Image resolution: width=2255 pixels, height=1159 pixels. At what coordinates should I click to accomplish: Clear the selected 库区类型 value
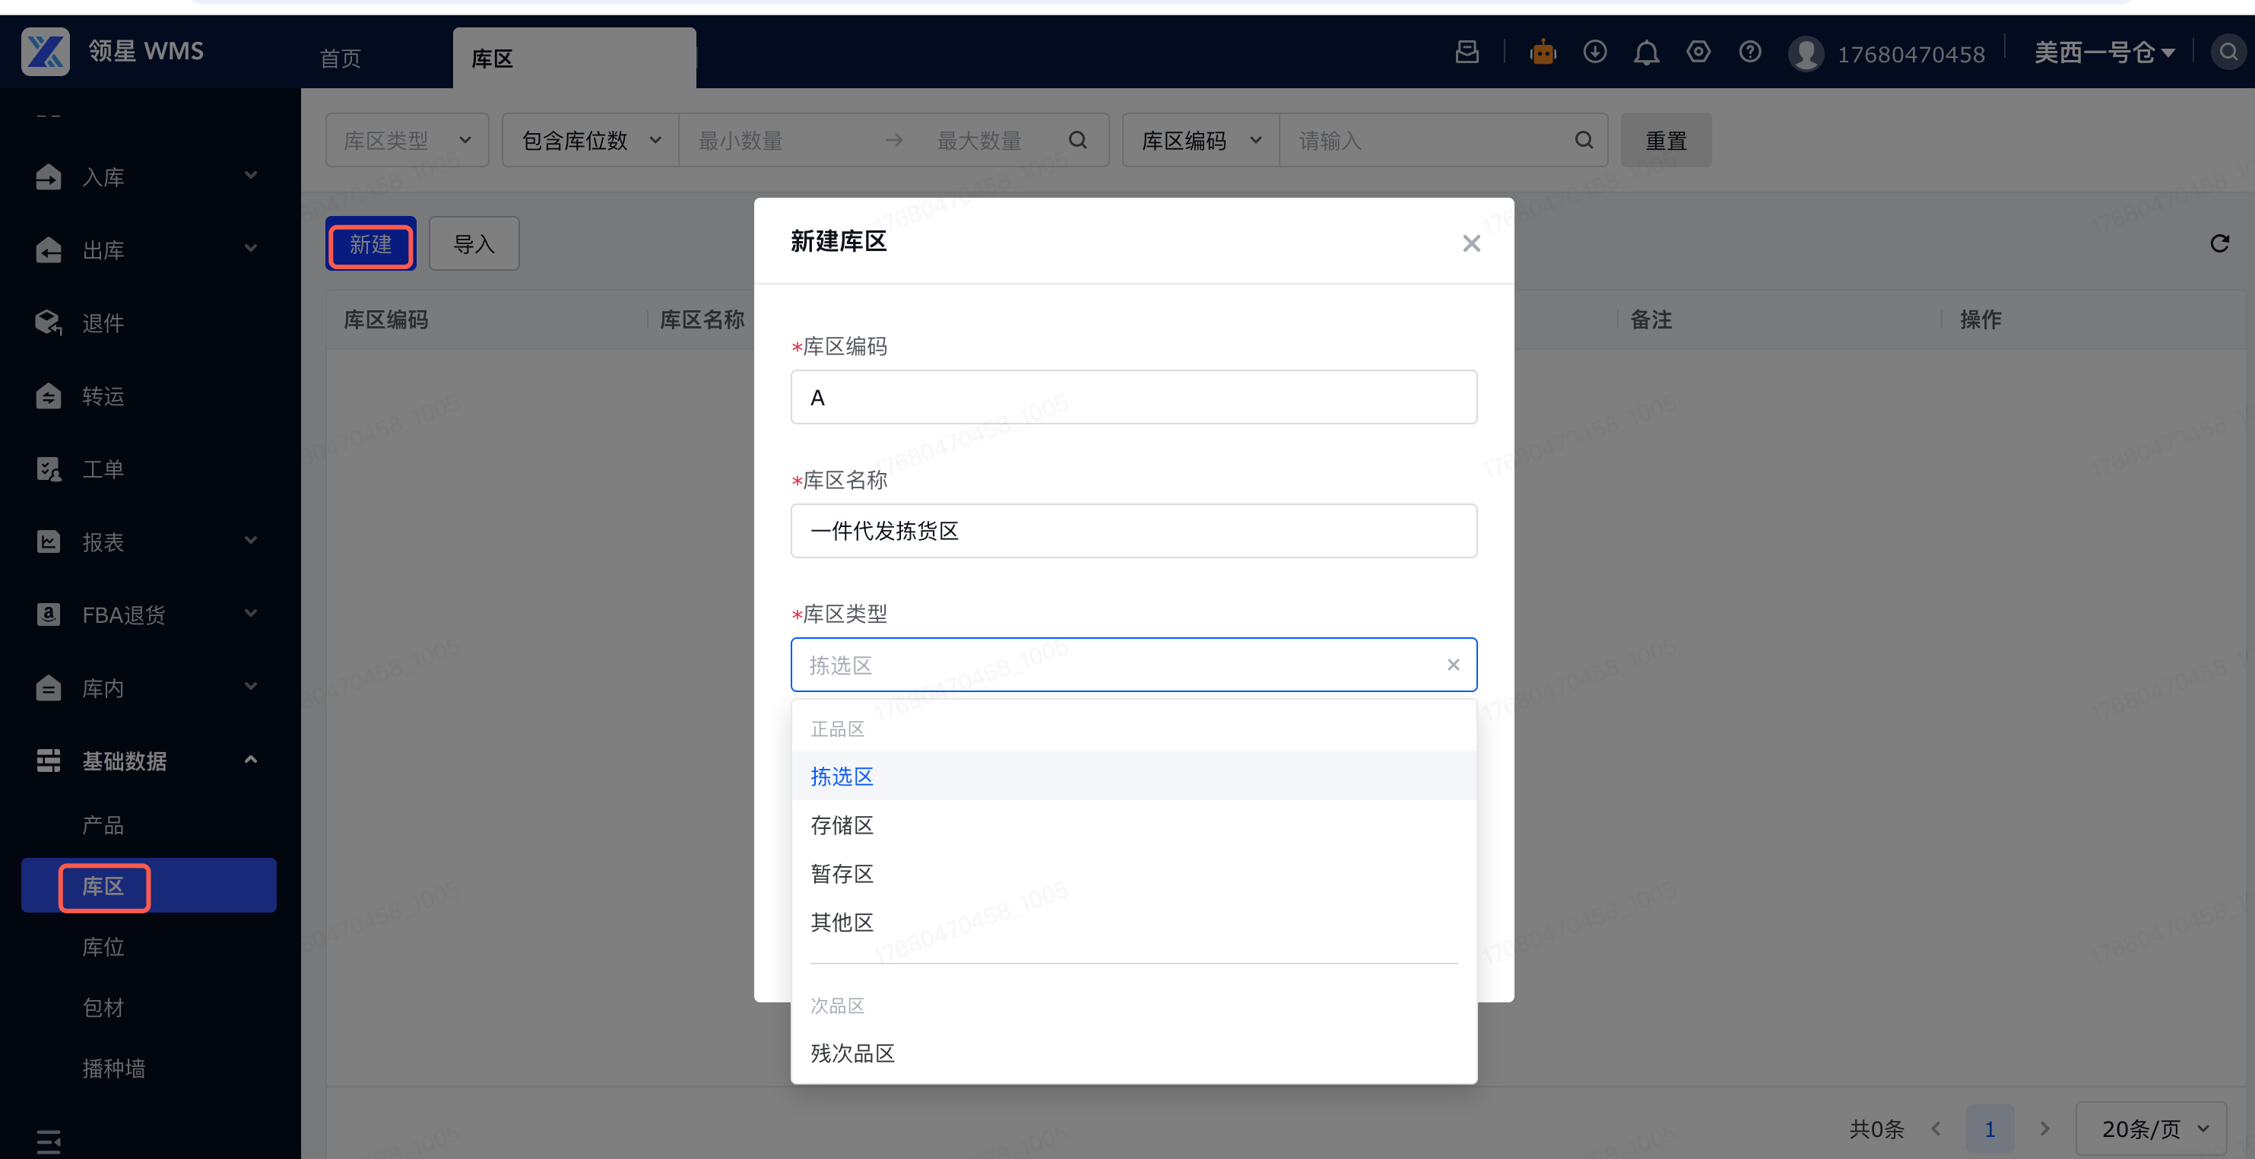tap(1453, 665)
